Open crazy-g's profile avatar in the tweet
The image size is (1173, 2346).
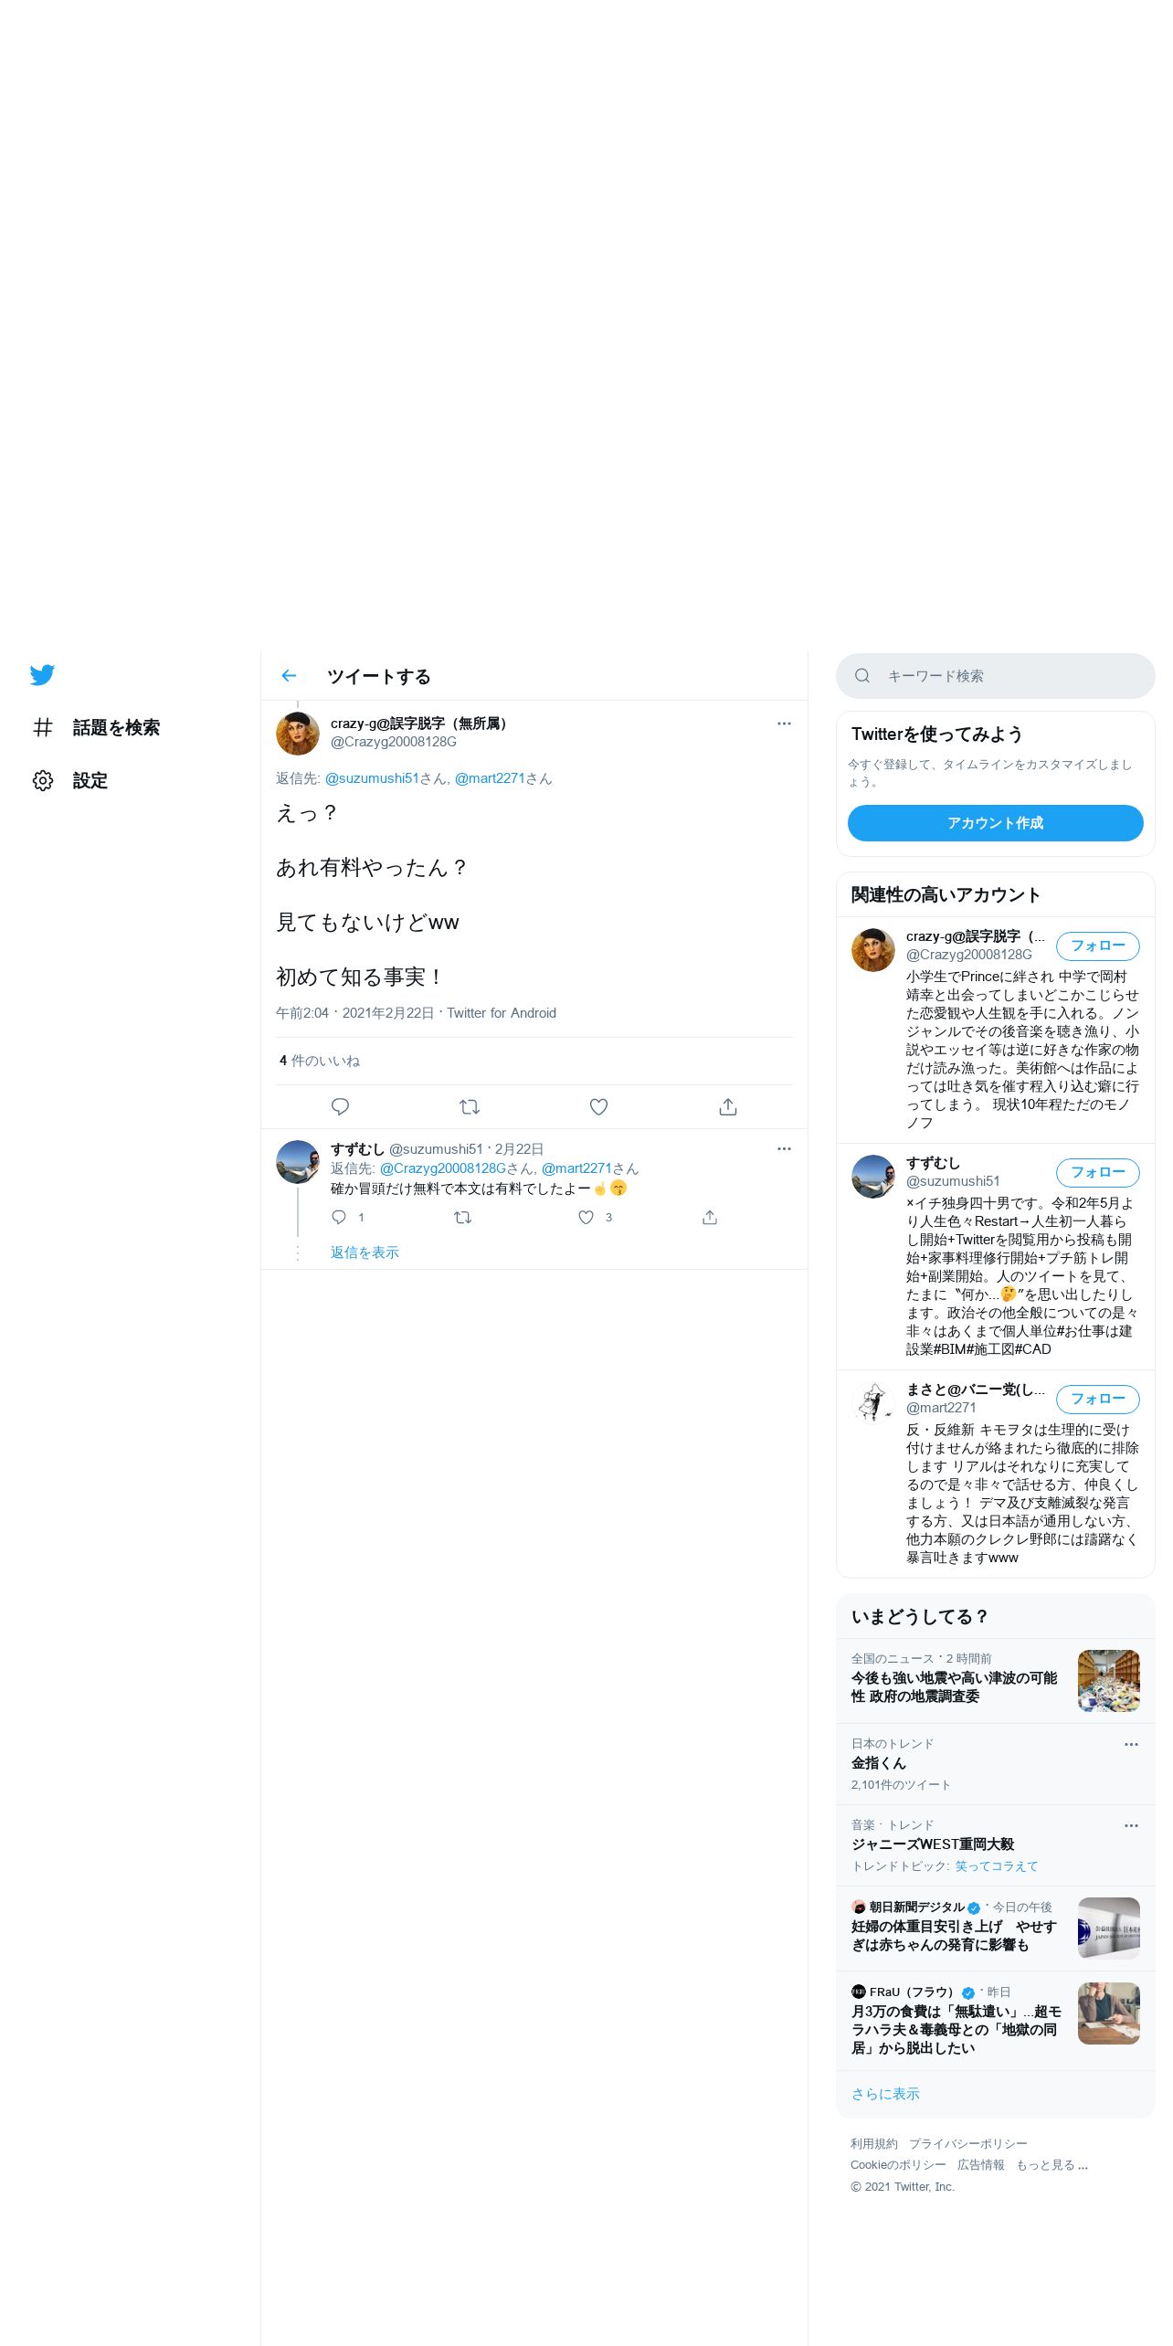click(x=298, y=734)
